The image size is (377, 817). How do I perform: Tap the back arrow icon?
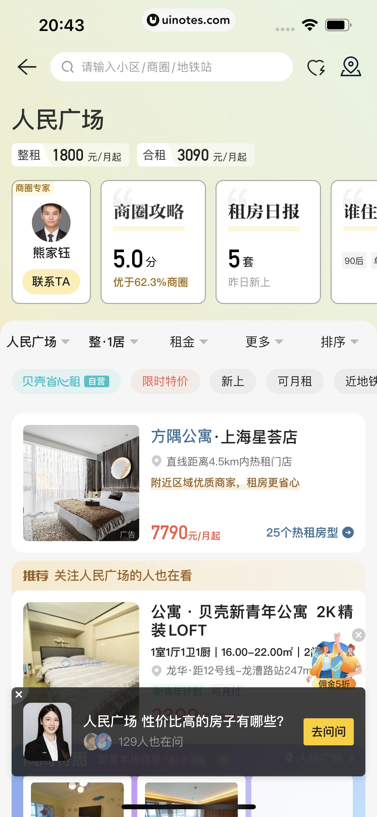point(27,67)
